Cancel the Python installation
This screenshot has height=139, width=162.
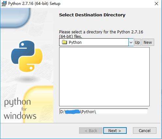coord(145,130)
